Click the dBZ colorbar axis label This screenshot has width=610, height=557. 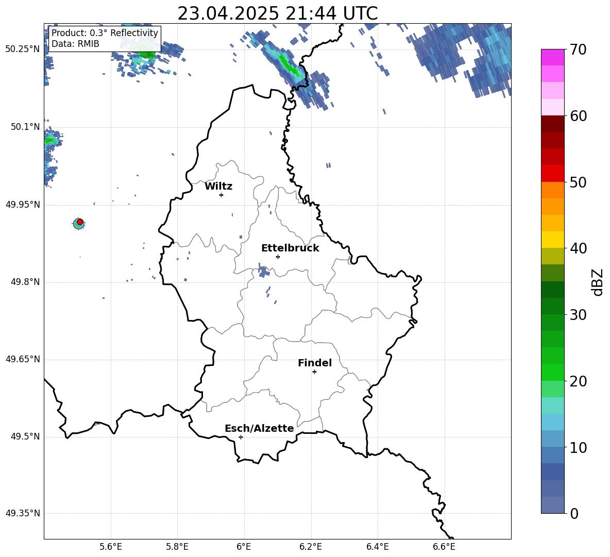point(598,282)
